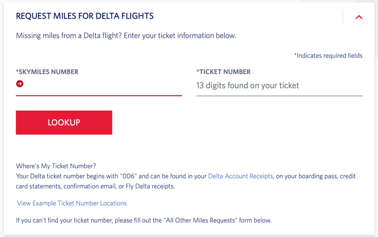
Task: Open View Example Ticket Number Locations link
Action: [72, 203]
